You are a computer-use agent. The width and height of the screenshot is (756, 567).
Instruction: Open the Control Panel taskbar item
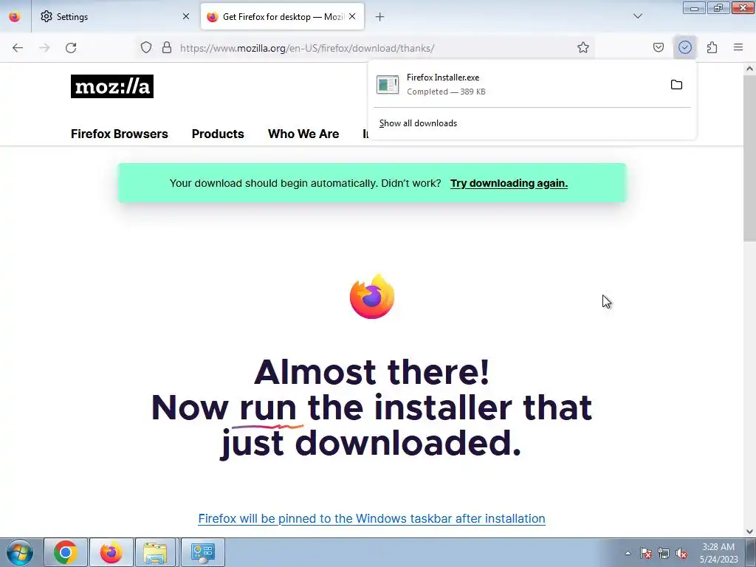[x=203, y=552]
